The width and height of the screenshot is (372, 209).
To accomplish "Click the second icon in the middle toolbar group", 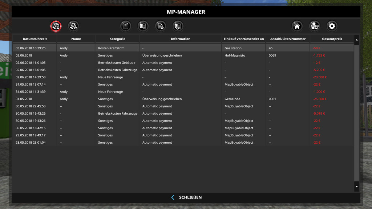I will [143, 26].
